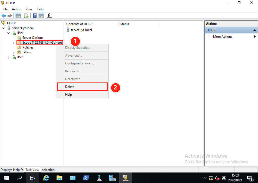Expand the IPv6 tree node
Screen dimensions: 258x183
pos(9,57)
